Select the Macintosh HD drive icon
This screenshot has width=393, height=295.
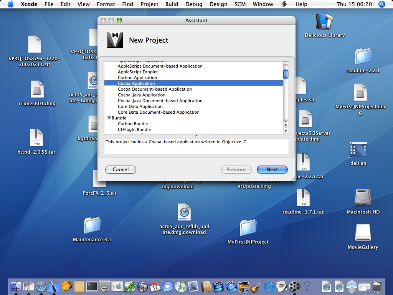coord(363,197)
